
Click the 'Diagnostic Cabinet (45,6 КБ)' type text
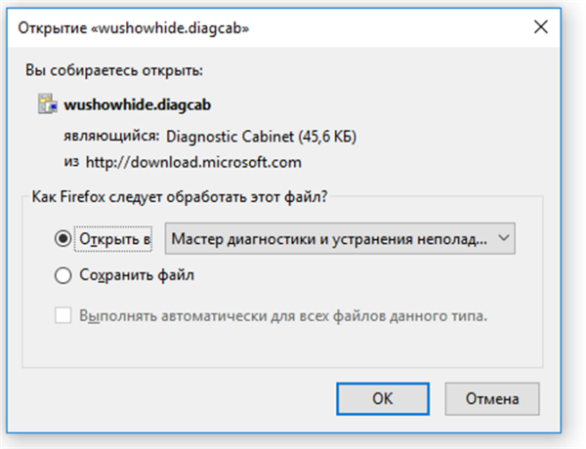pos(261,137)
